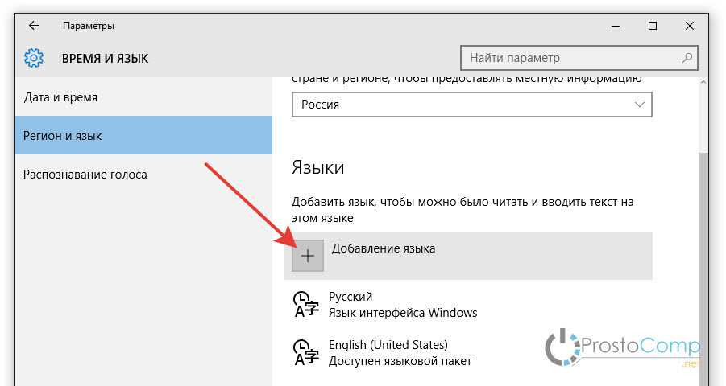Click the Добавление языка button

pos(468,256)
